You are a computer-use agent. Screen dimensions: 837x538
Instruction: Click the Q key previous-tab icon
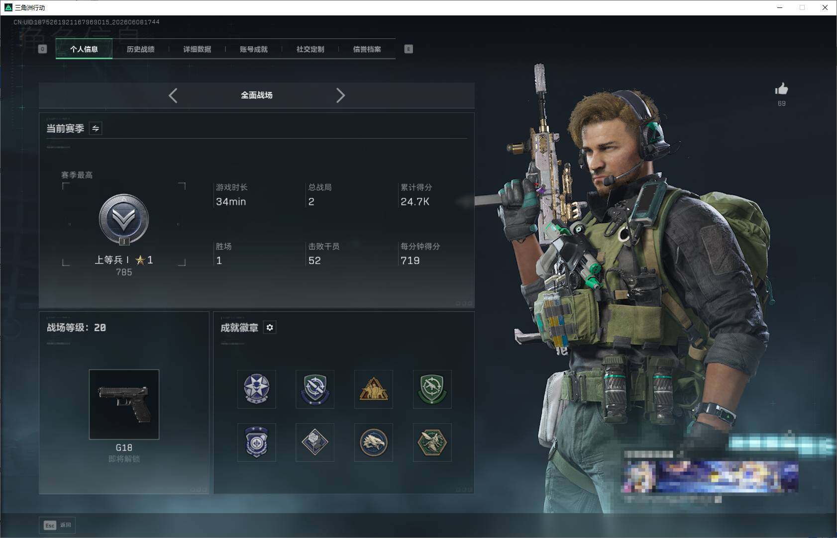[x=43, y=49]
